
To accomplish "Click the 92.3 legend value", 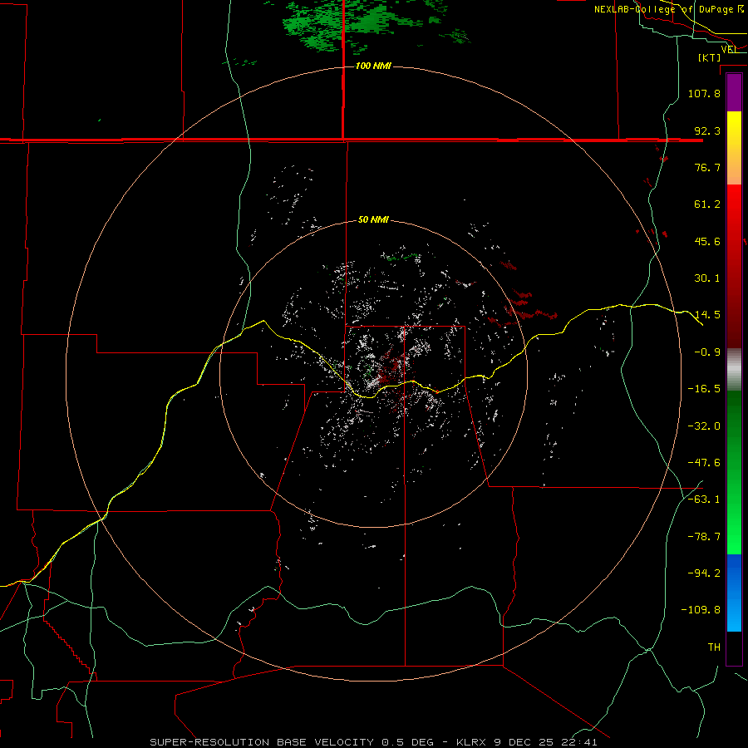I will (707, 130).
